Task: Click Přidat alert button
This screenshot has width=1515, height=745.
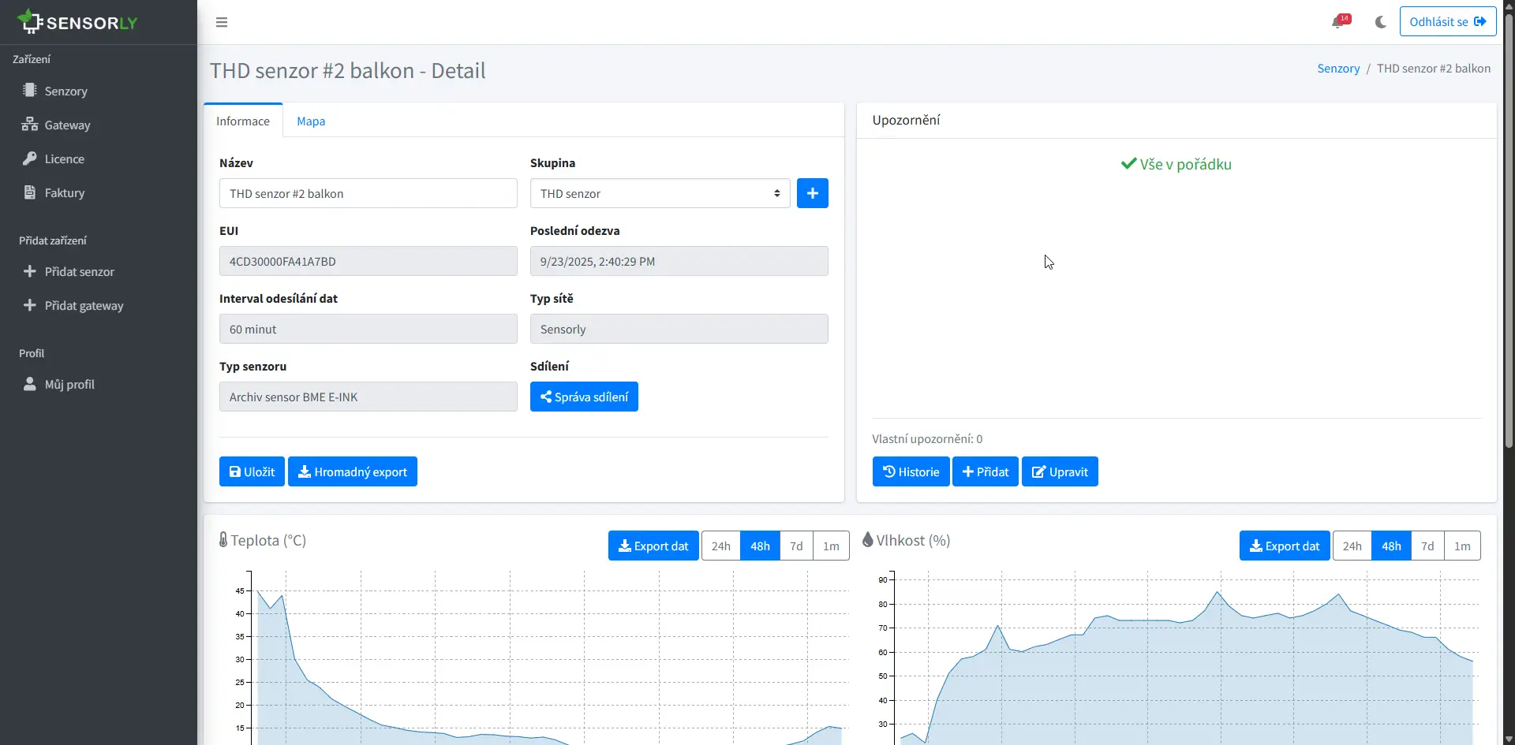Action: (986, 471)
